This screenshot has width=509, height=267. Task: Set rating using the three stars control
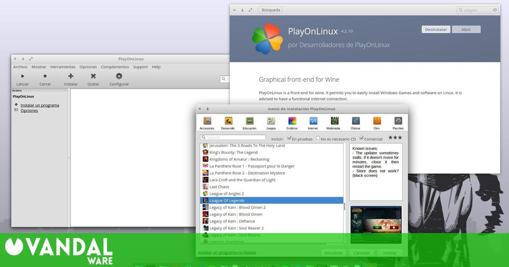[394, 137]
